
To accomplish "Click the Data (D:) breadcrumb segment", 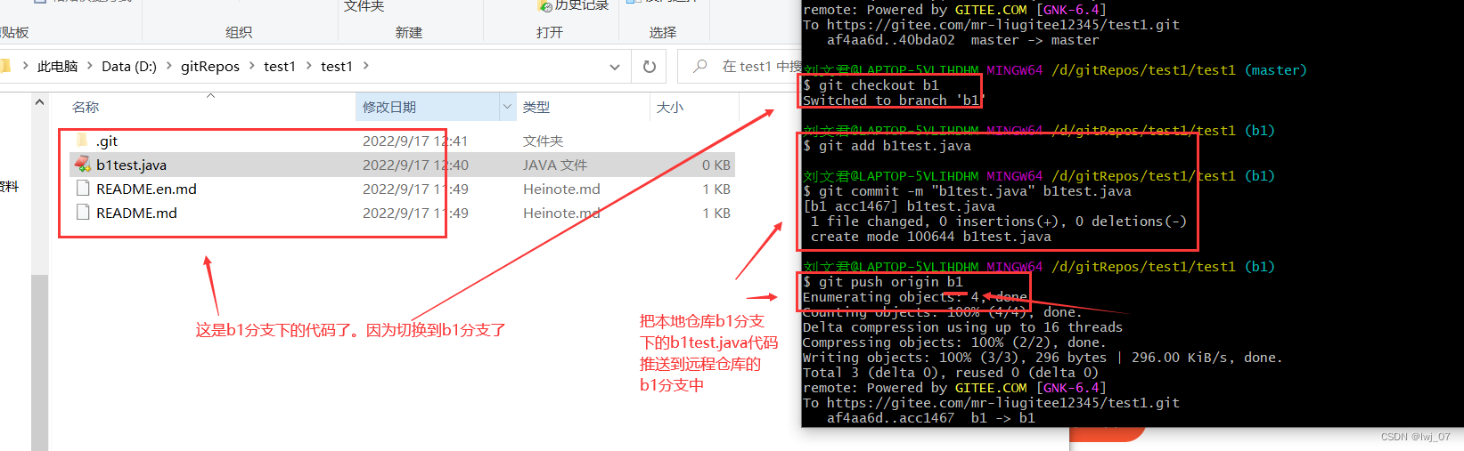I will coord(129,66).
